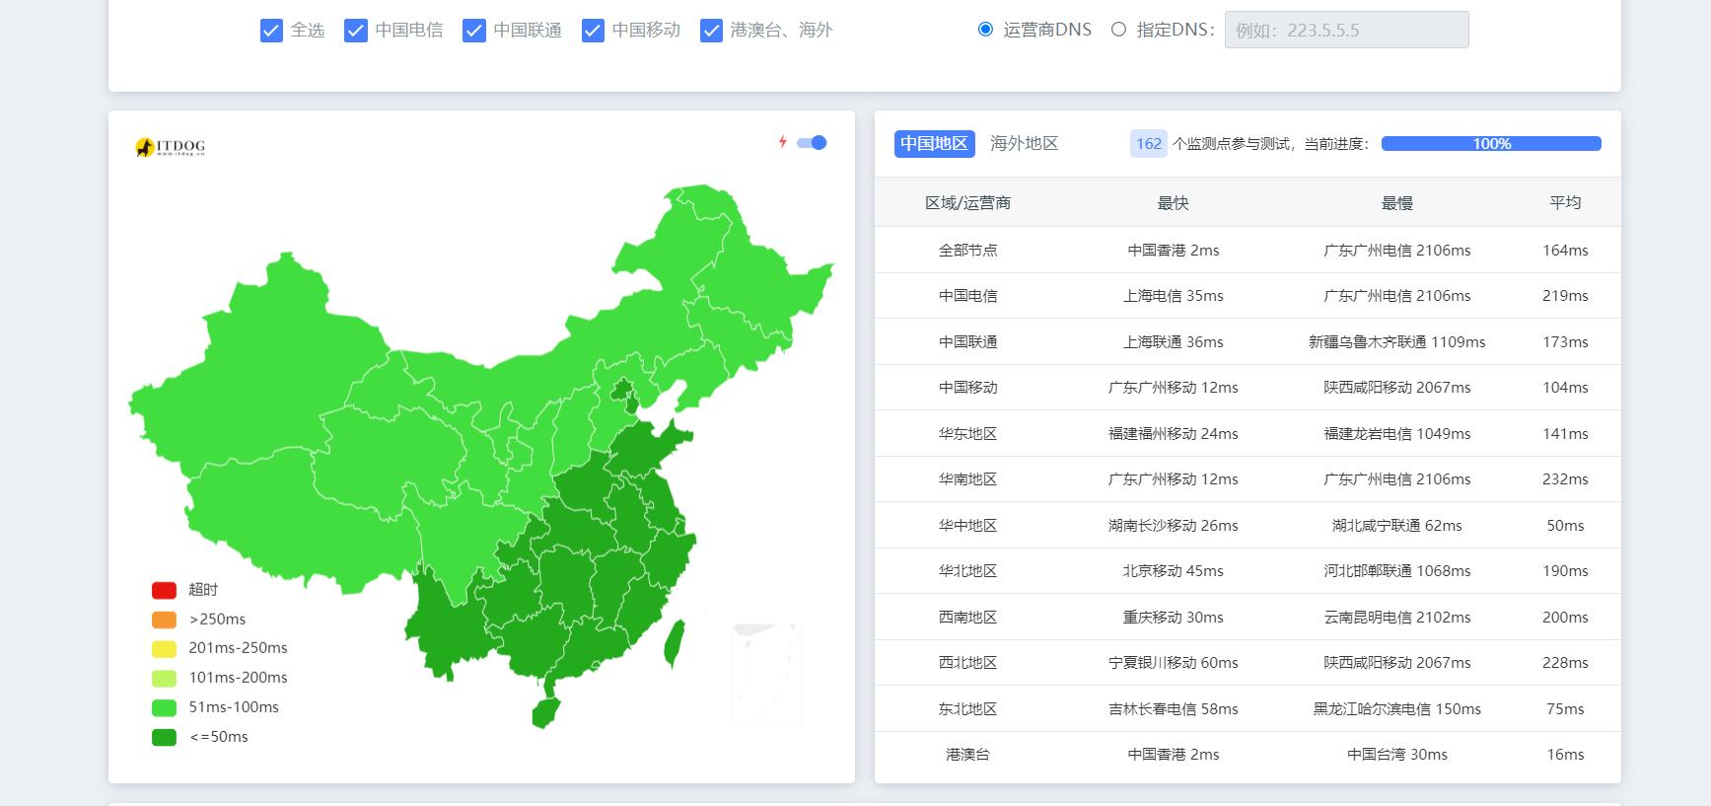
Task: Select the 中国联通 row label in the table
Action: [967, 342]
